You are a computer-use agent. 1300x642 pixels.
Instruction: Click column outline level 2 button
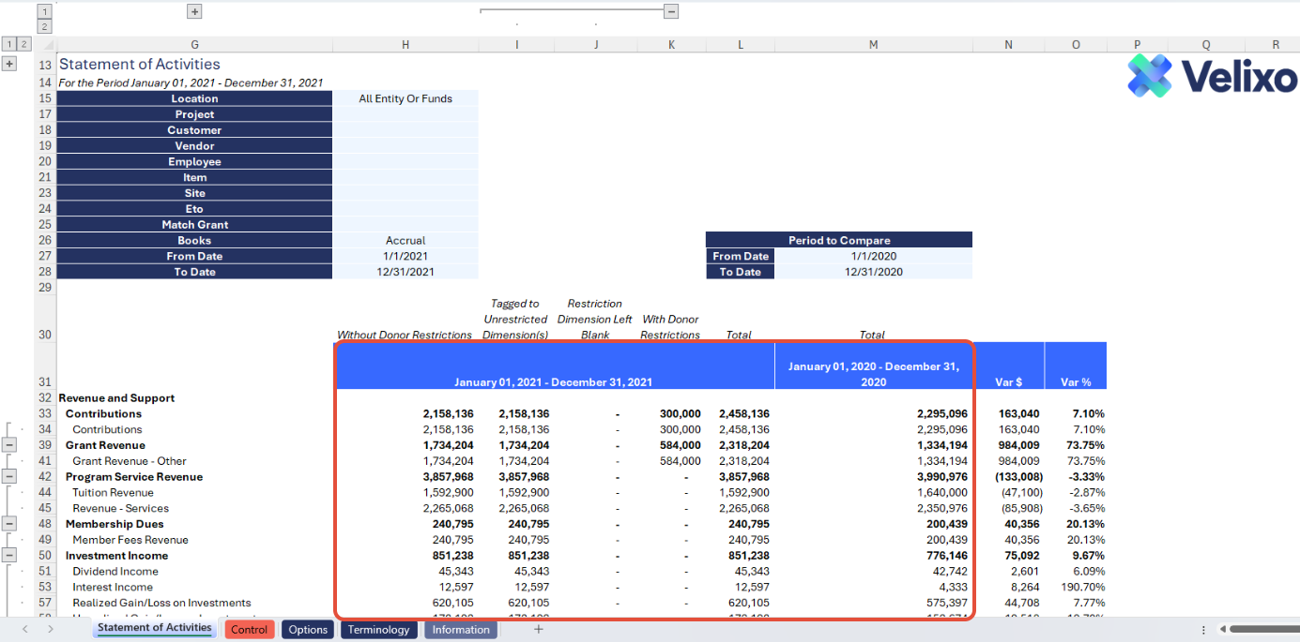point(44,26)
